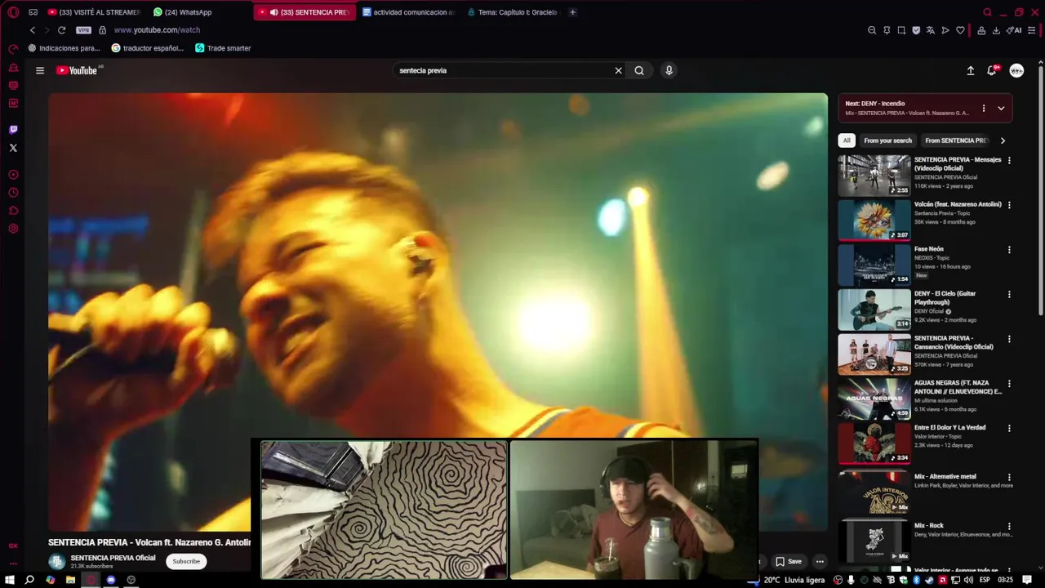
Task: Select the All filter chip
Action: click(x=847, y=140)
